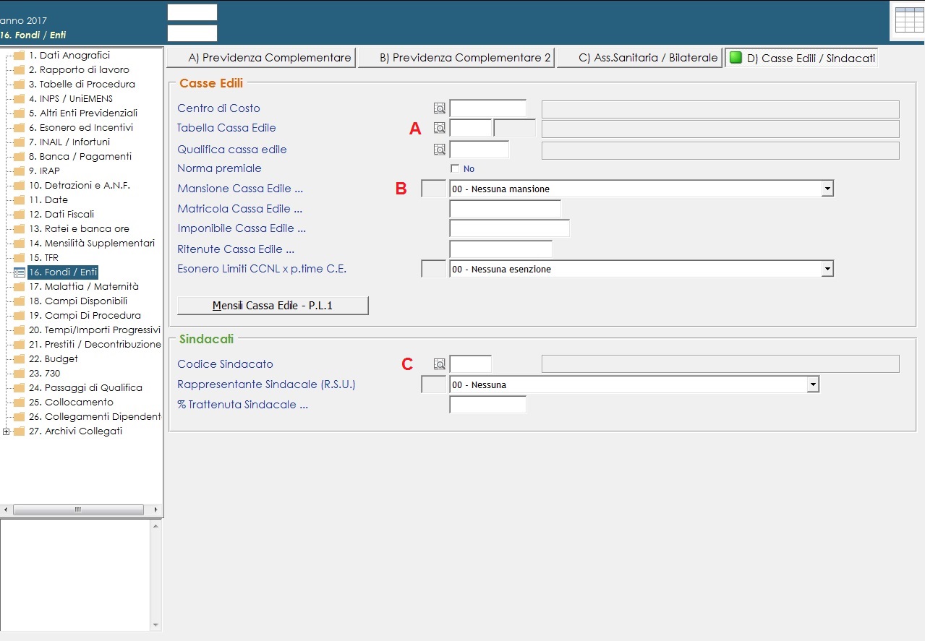Switch to the Previdenza Complementare tab A

coord(262,58)
